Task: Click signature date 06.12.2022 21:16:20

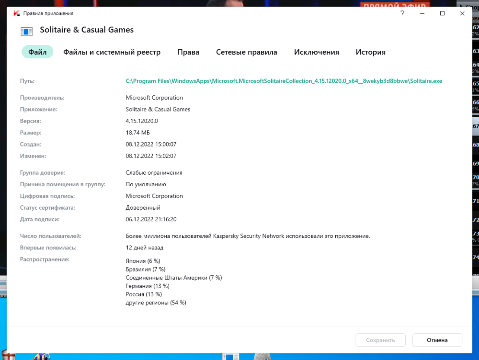Action: [x=151, y=219]
